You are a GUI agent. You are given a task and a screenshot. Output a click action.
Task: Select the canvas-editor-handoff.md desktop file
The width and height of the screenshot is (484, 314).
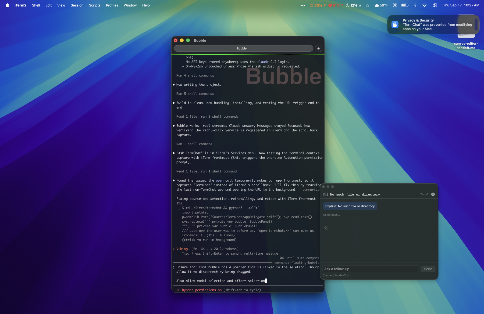coord(466,45)
